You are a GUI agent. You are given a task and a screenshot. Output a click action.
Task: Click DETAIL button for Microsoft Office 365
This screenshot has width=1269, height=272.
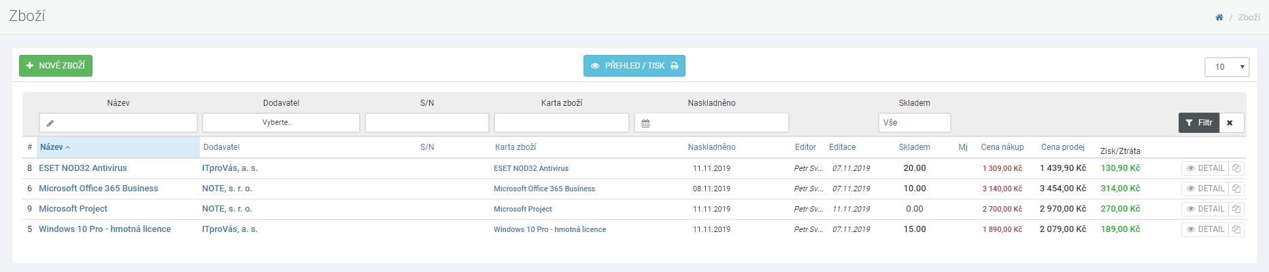(1205, 189)
